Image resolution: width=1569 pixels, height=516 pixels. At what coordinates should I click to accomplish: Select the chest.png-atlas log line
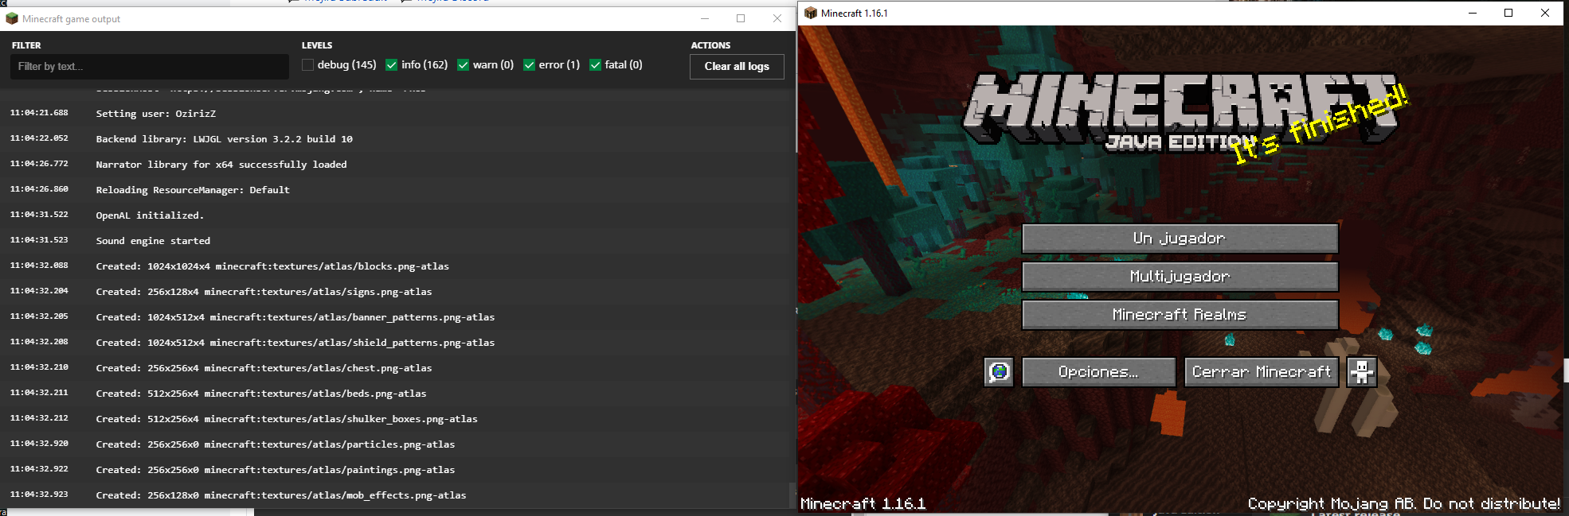pos(395,368)
